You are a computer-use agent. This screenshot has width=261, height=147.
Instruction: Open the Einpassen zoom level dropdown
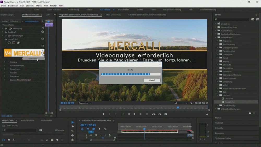85,103
